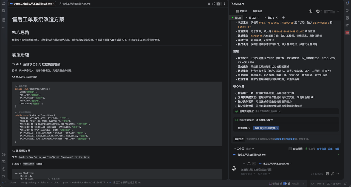Select the 窗口3 chat tab
The image size is (351, 187).
[271, 18]
